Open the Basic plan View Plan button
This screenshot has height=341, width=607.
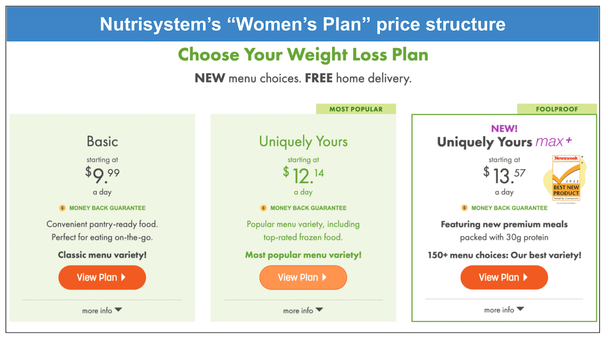(102, 277)
